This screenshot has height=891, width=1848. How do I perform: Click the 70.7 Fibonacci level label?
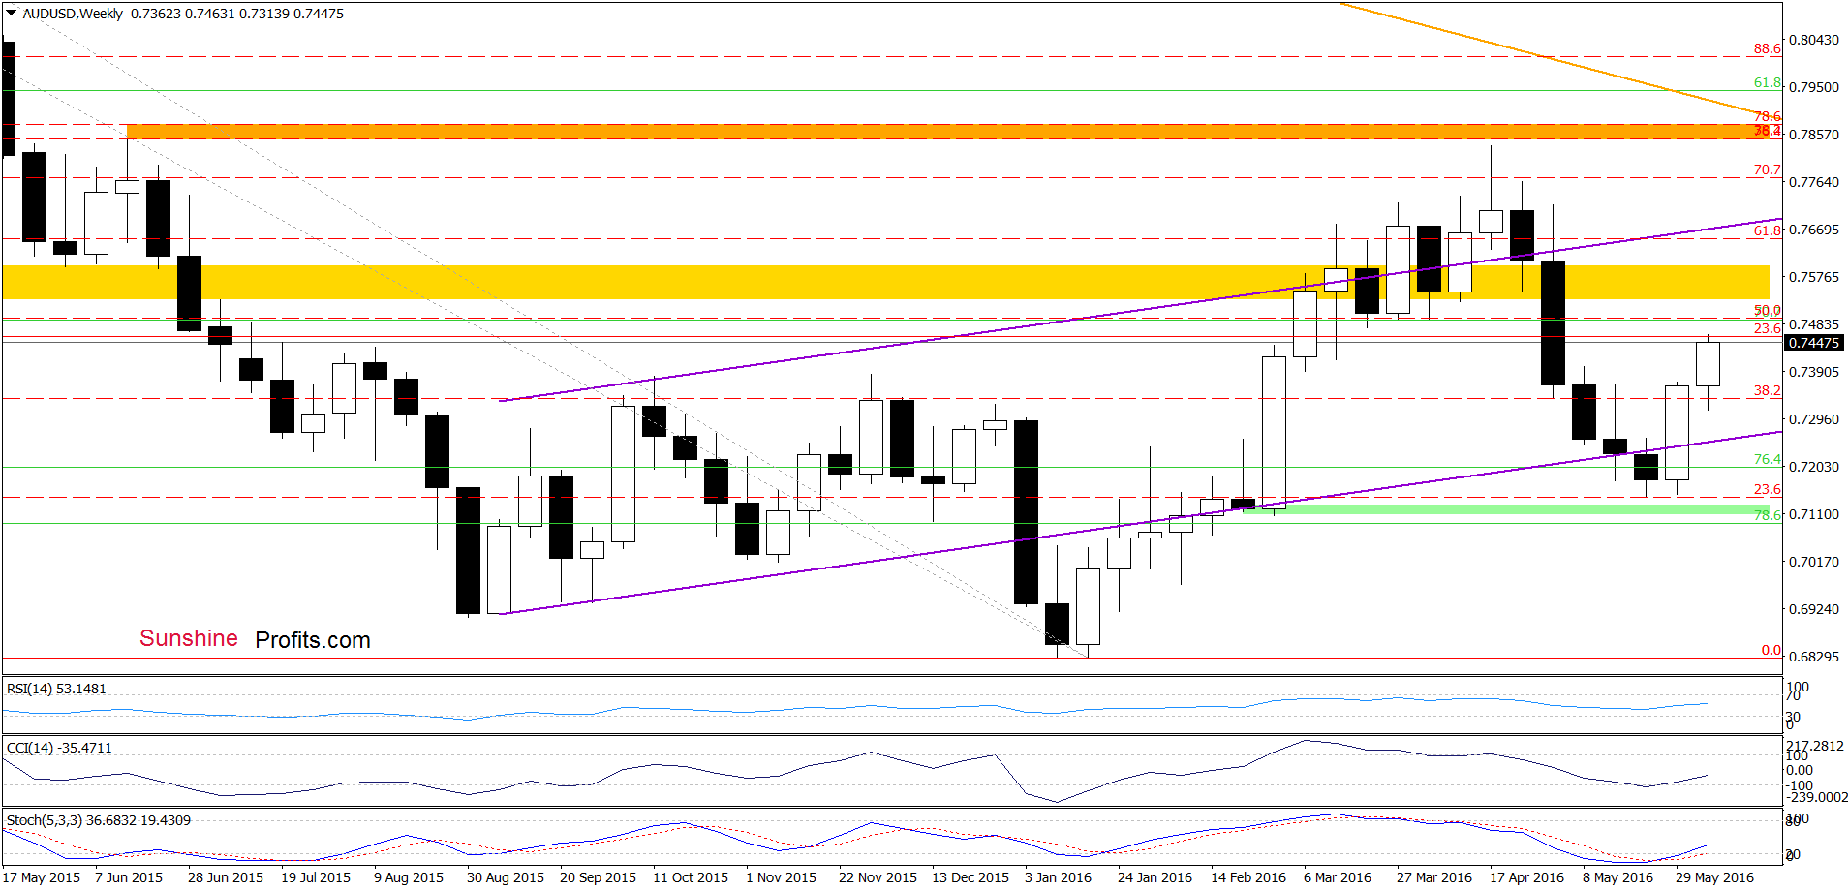point(1767,169)
